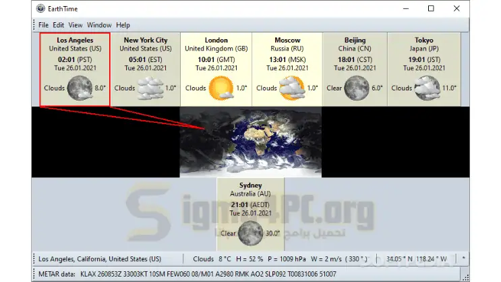
Task: Click the Moscow sun and clouds icon
Action: 292,88
